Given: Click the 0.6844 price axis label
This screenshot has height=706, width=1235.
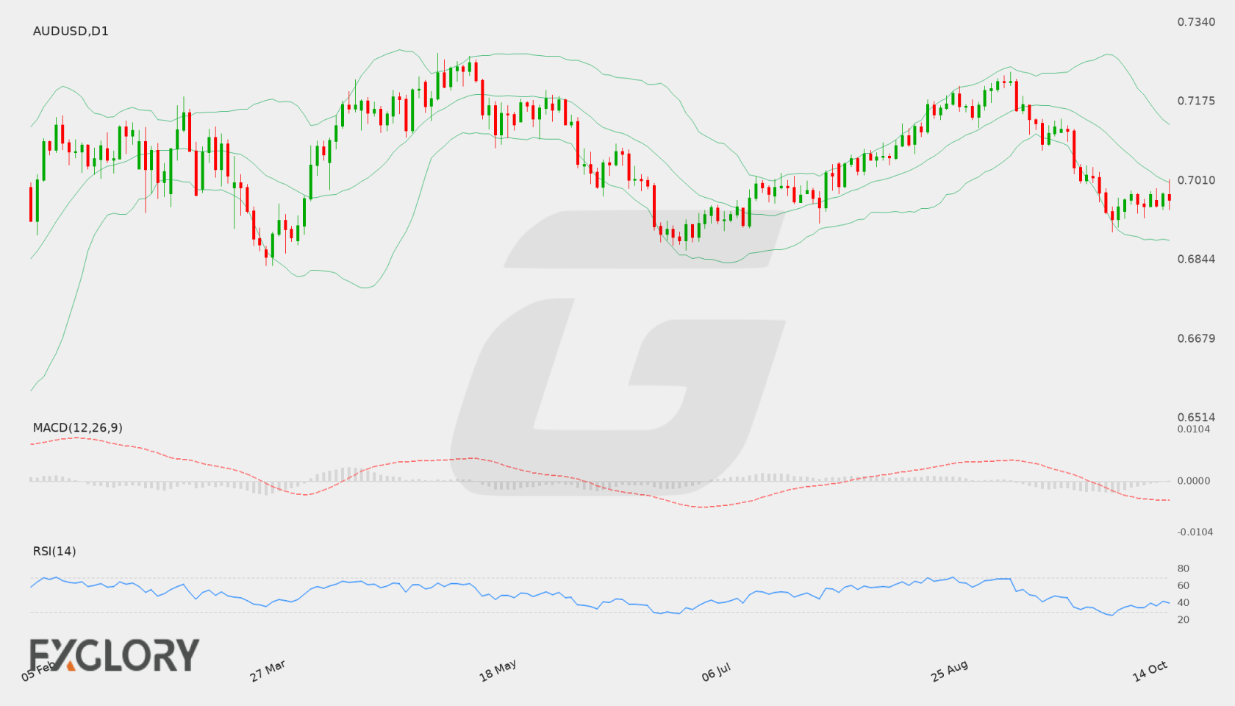Looking at the screenshot, I should tap(1196, 259).
